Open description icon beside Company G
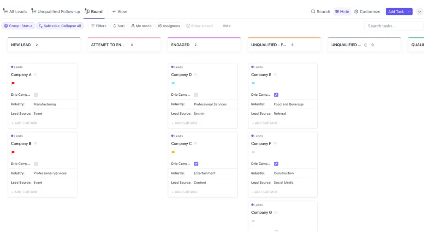424x235 pixels. tap(276, 213)
